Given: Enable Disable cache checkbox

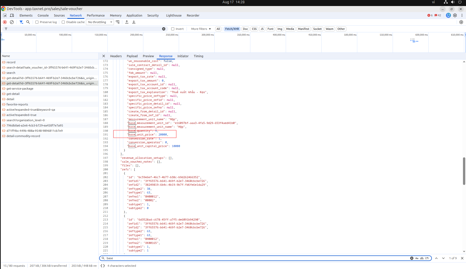Looking at the screenshot, I should (63, 22).
